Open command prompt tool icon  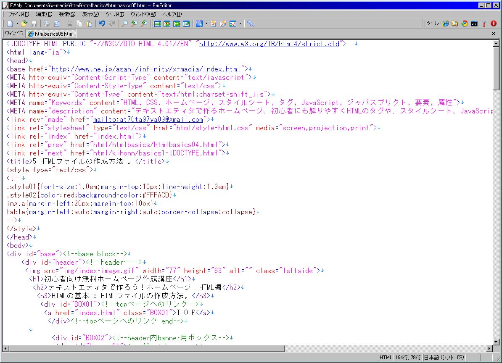(474, 24)
